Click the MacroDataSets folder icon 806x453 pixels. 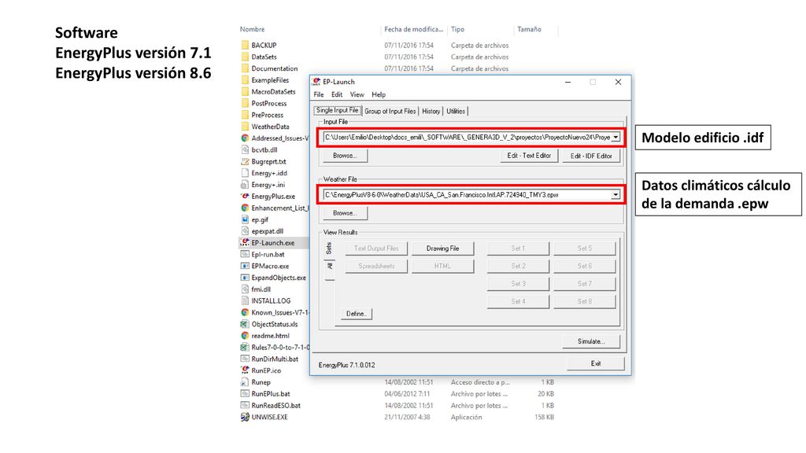pyautogui.click(x=246, y=91)
